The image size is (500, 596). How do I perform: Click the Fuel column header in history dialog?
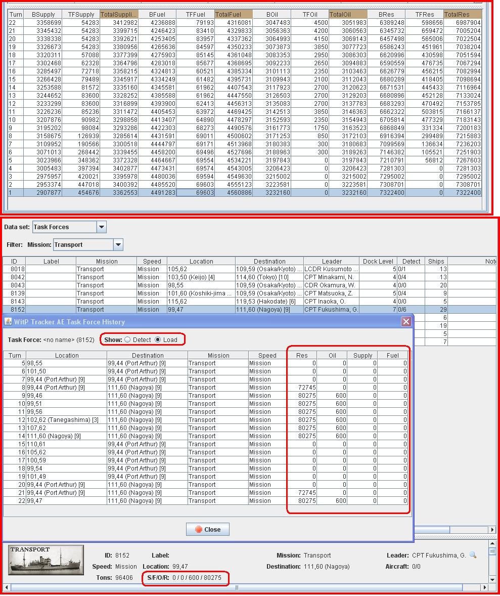(393, 355)
